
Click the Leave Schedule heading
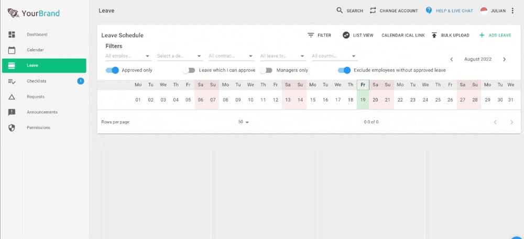[x=122, y=36]
